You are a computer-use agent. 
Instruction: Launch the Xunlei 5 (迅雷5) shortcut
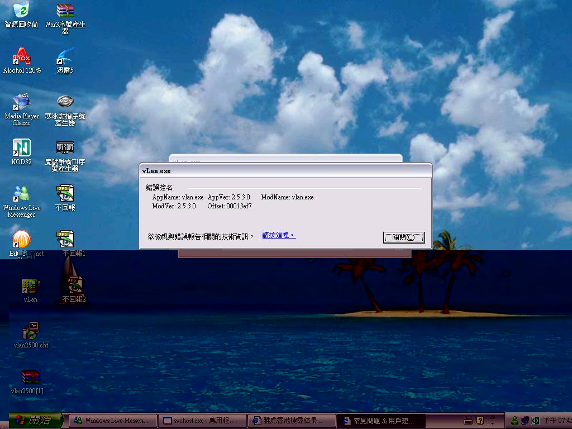[x=65, y=56]
